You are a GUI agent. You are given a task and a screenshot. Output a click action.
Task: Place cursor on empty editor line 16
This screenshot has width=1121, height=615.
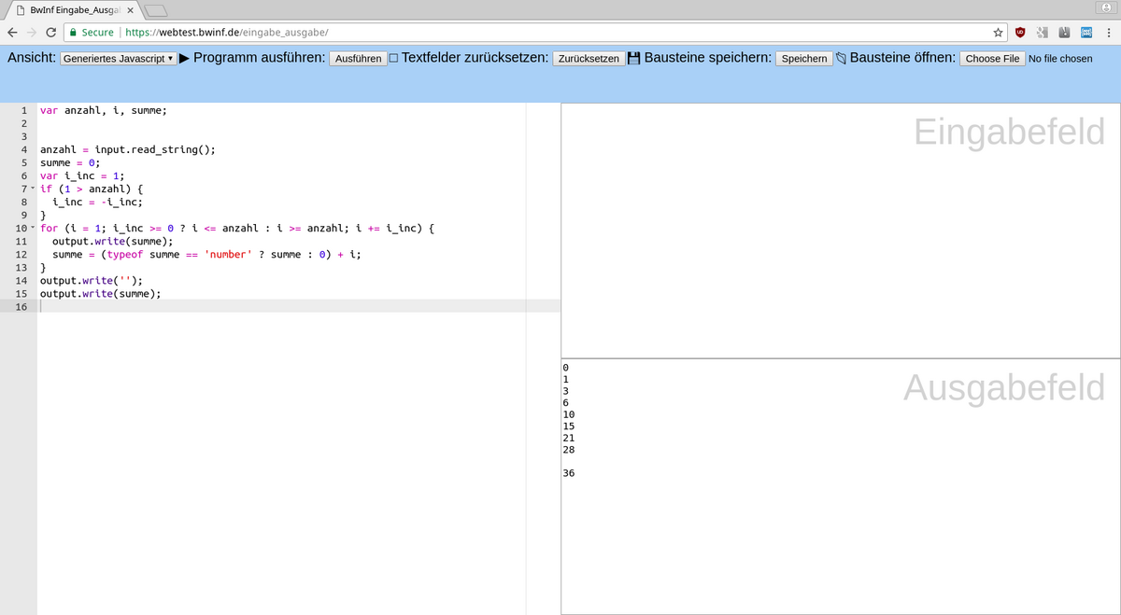[x=299, y=306]
